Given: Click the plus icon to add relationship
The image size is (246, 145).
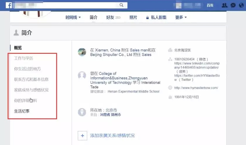Looking at the screenshot, I should pyautogui.click(x=82, y=136).
